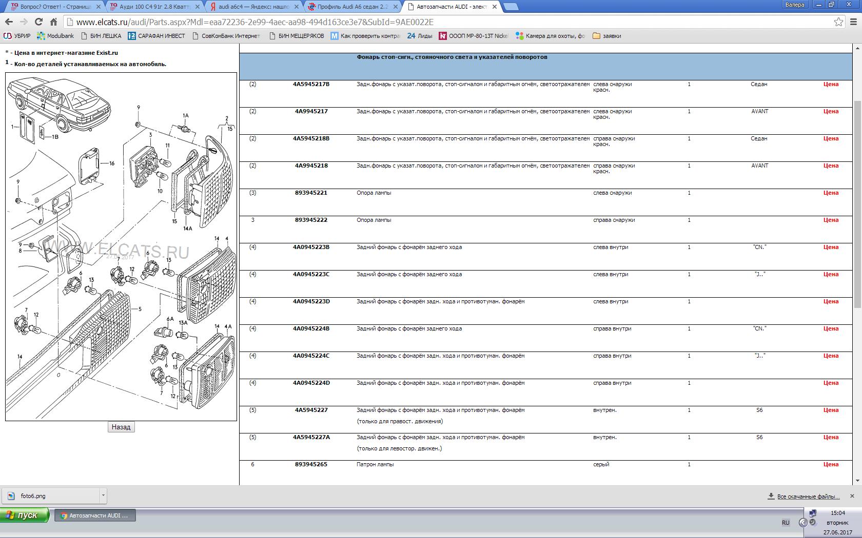Close the downloads bar
Viewport: 862px width, 538px height.
point(852,496)
